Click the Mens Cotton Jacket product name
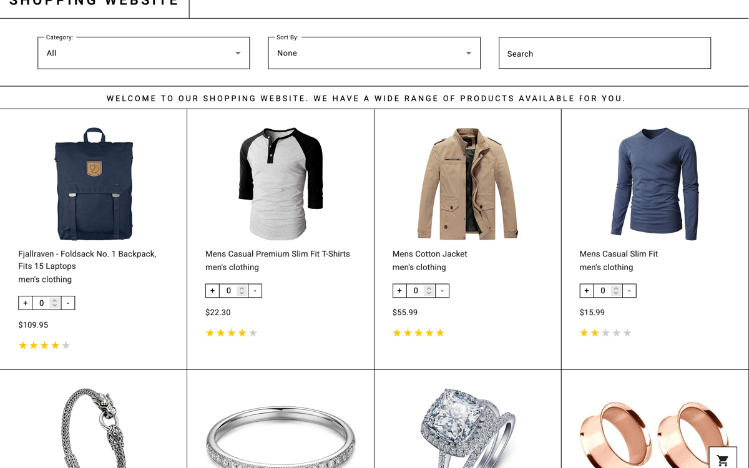Screen dimensions: 749x468 [430, 254]
